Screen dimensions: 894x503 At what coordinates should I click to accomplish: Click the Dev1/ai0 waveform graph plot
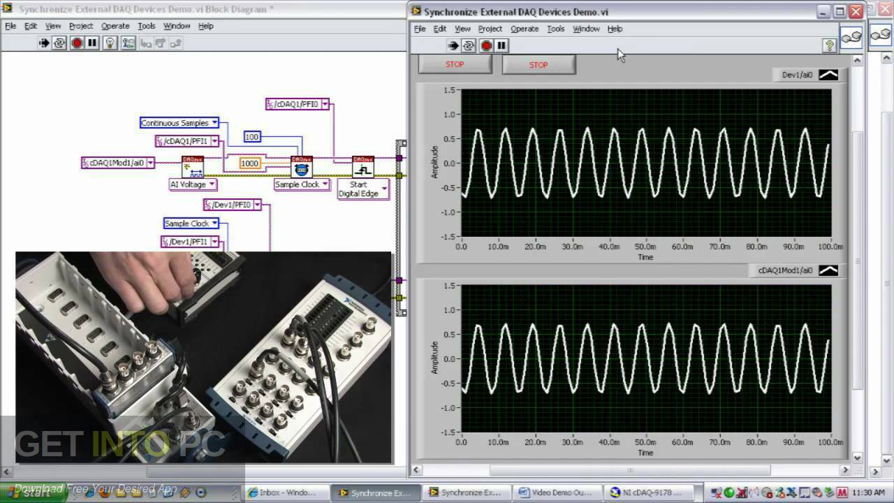tap(646, 163)
